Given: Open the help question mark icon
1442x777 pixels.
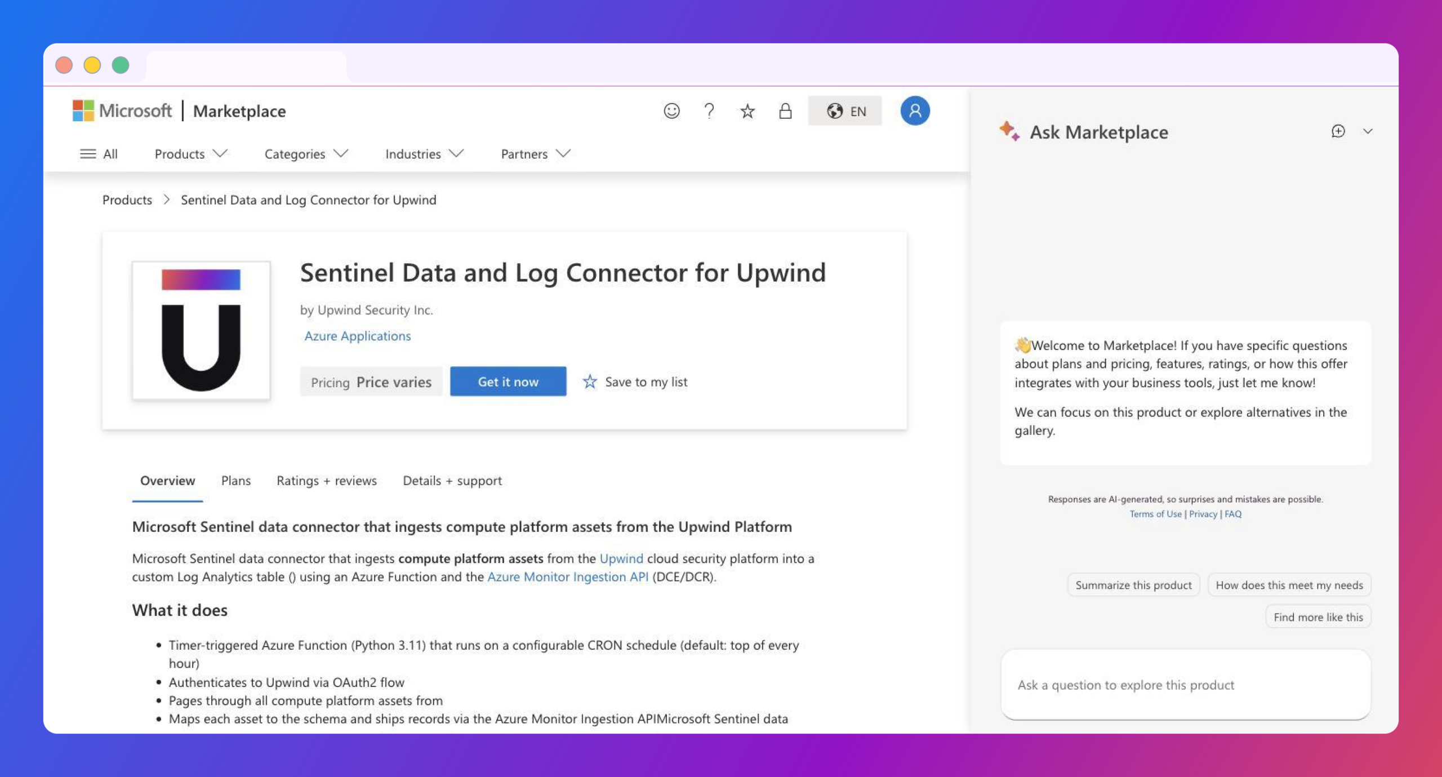Looking at the screenshot, I should pos(709,111).
